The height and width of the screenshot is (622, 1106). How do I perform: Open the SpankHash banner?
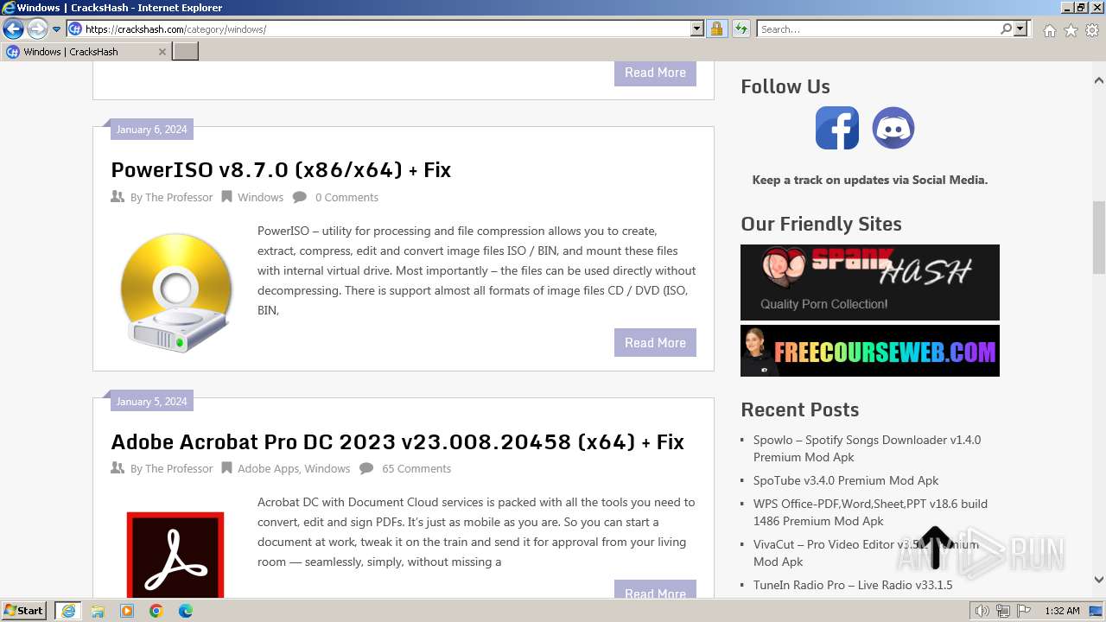coord(870,282)
